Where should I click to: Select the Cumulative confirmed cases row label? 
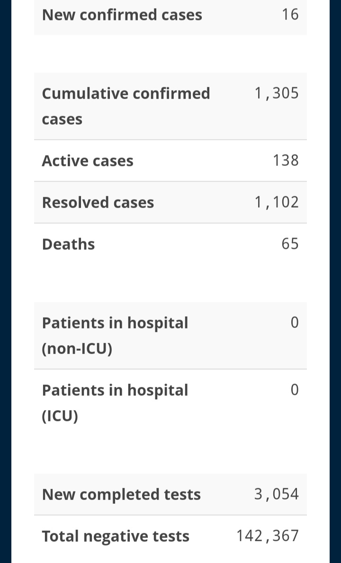tap(126, 106)
